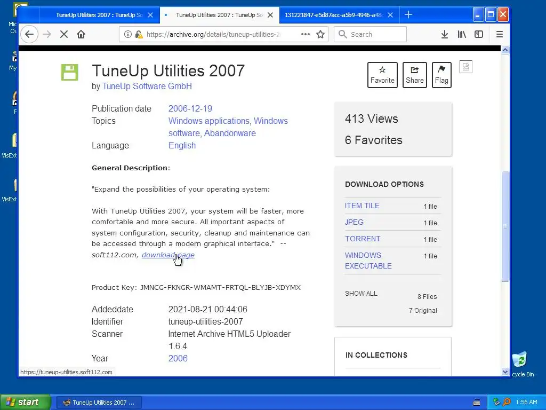Open the downloads panel arrow
The height and width of the screenshot is (410, 546).
point(445,34)
